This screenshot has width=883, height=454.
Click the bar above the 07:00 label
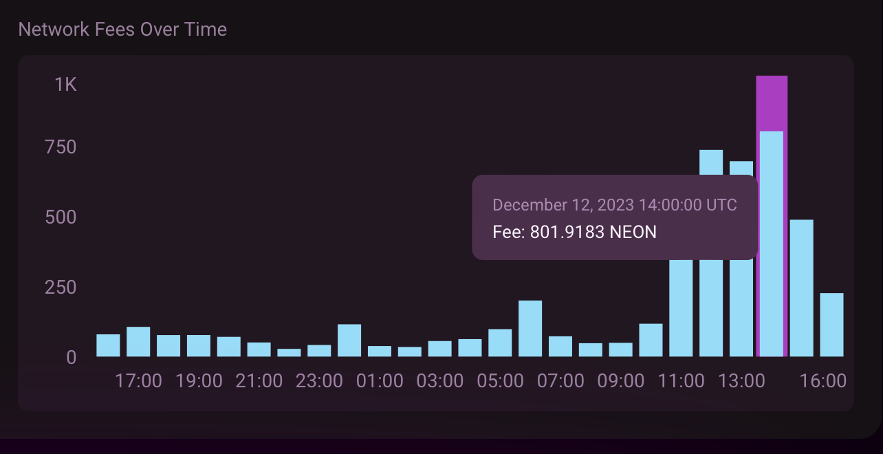[560, 347]
